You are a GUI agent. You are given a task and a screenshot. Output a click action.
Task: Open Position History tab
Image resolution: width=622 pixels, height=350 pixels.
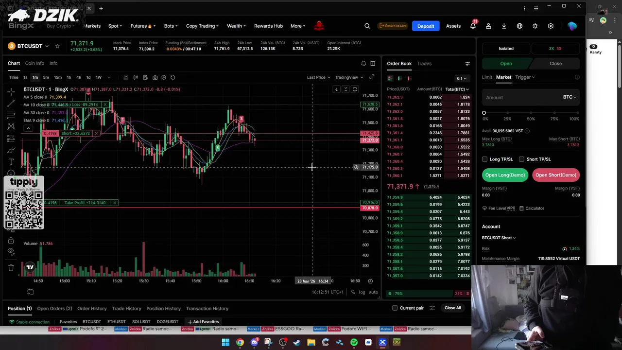(x=163, y=308)
